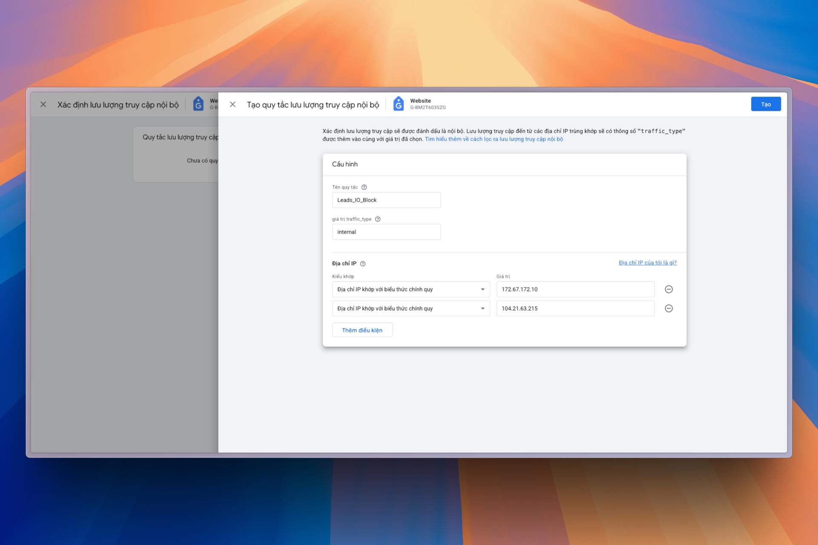Open match type dropdown for first IP condition

click(411, 290)
